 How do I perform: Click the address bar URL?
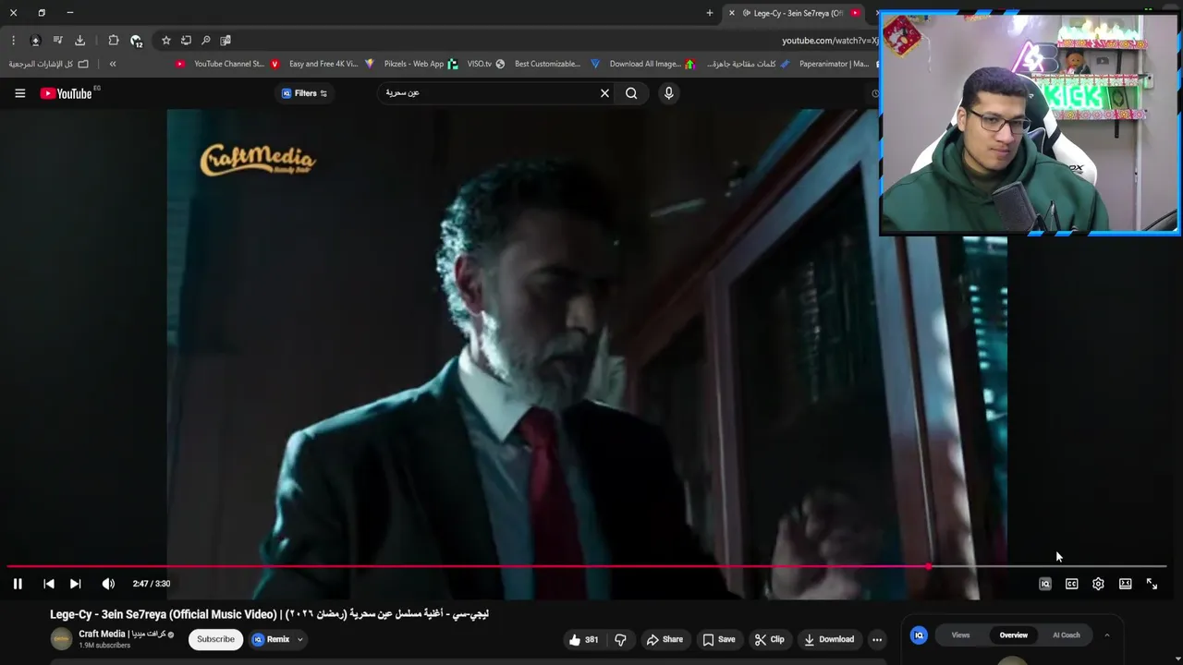tap(829, 41)
